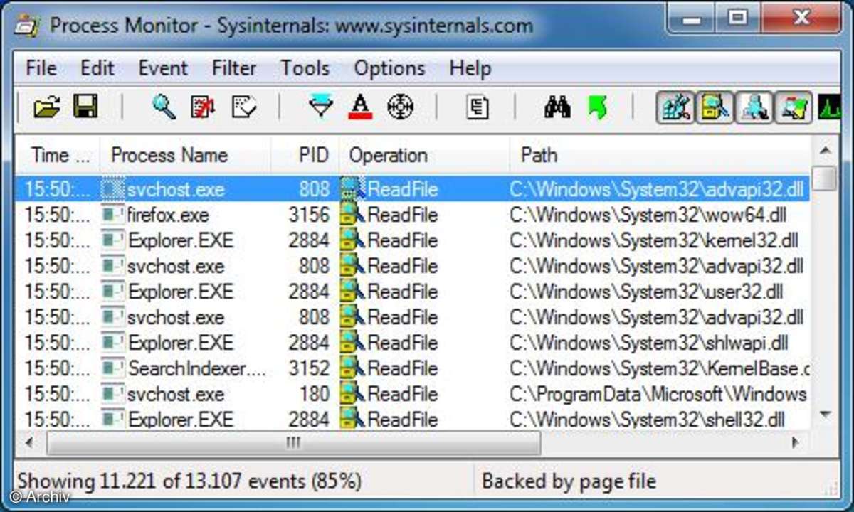Click the Showing 11.221 of 13.107 events status text
854x512 pixels.
click(189, 481)
